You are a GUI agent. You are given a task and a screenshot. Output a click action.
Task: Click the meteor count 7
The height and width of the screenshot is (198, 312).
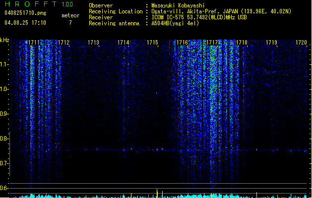tap(70, 23)
